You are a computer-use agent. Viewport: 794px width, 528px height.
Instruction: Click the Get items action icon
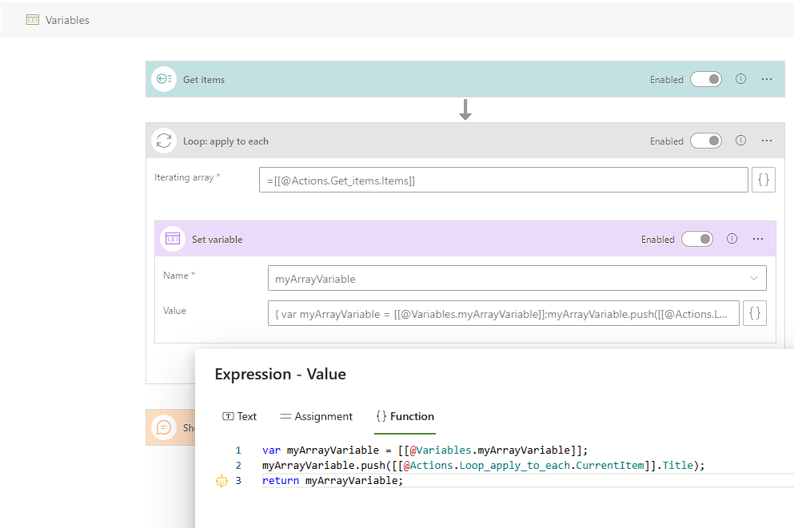pyautogui.click(x=164, y=79)
